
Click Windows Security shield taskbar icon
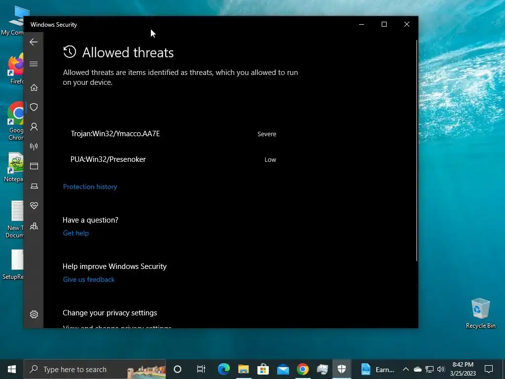(x=342, y=369)
